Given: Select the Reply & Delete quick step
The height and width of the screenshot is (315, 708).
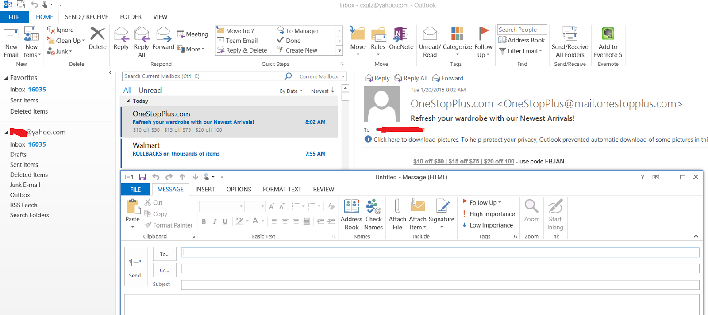Looking at the screenshot, I should [242, 50].
